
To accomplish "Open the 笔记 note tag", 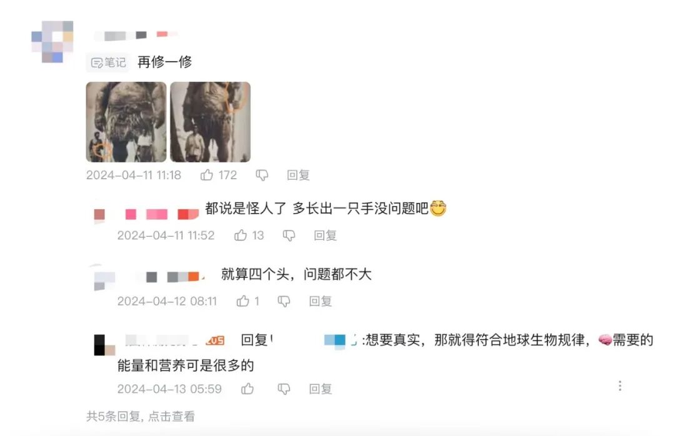I will pyautogui.click(x=108, y=63).
